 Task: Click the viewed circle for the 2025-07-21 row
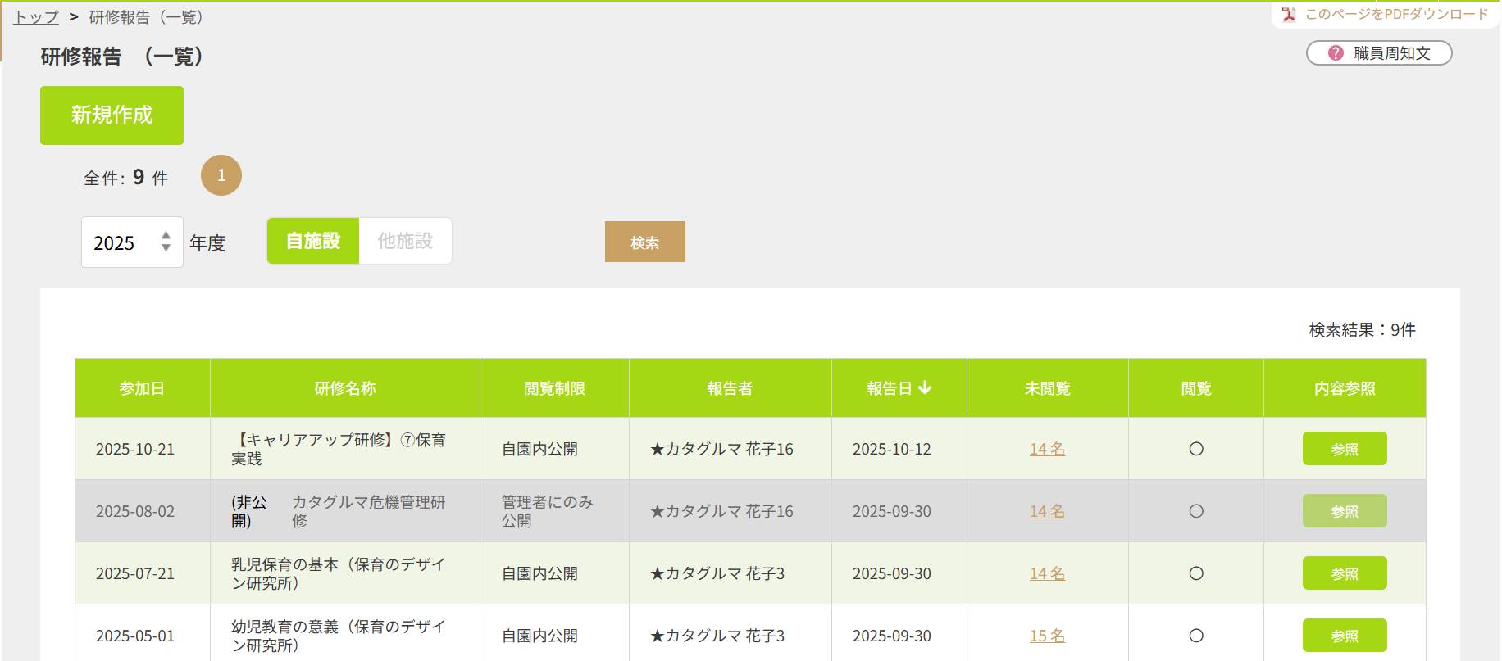pyautogui.click(x=1195, y=573)
